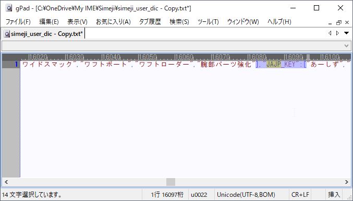Click the highlighted JAJP_KEY text
Viewport: 353px width, 201px height.
coord(281,64)
